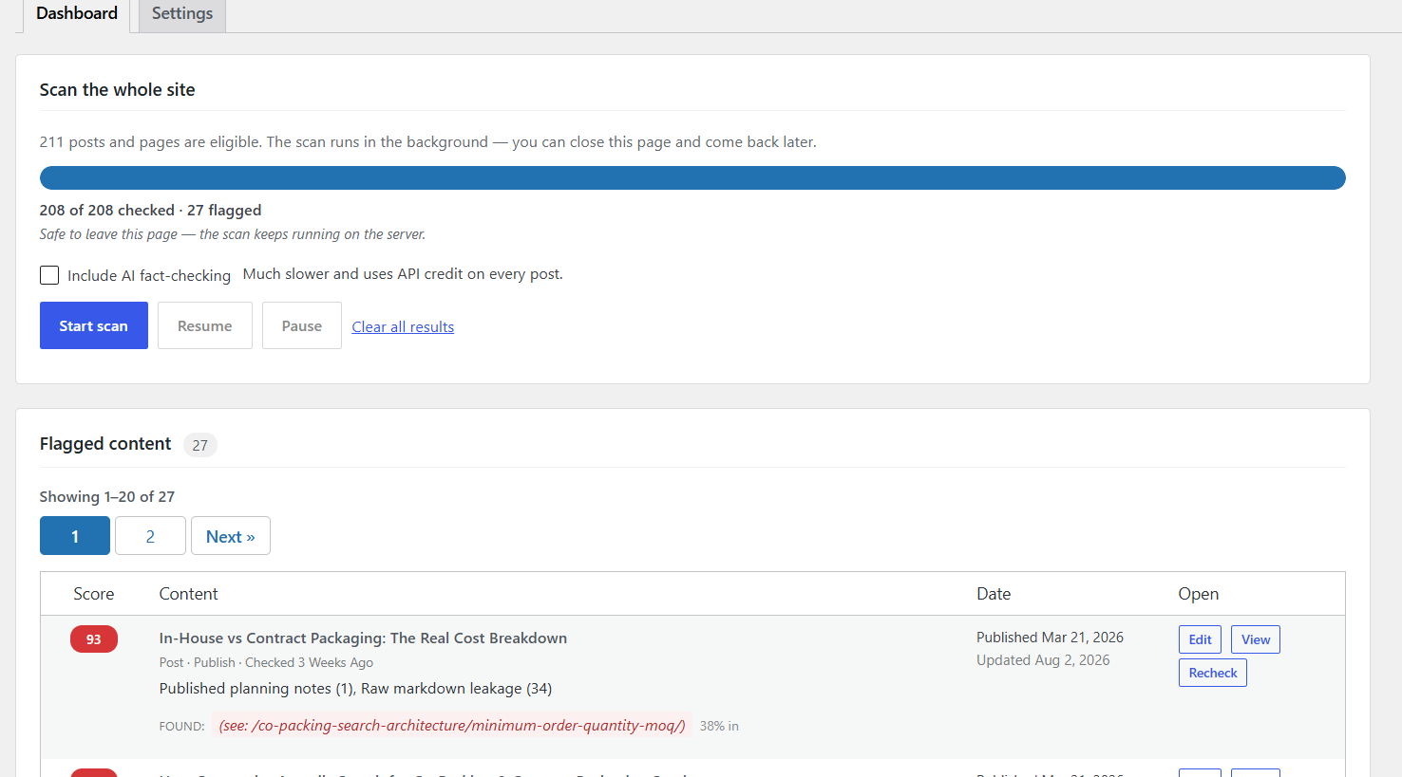
Task: Click Next » pagination button
Action: pyautogui.click(x=231, y=536)
